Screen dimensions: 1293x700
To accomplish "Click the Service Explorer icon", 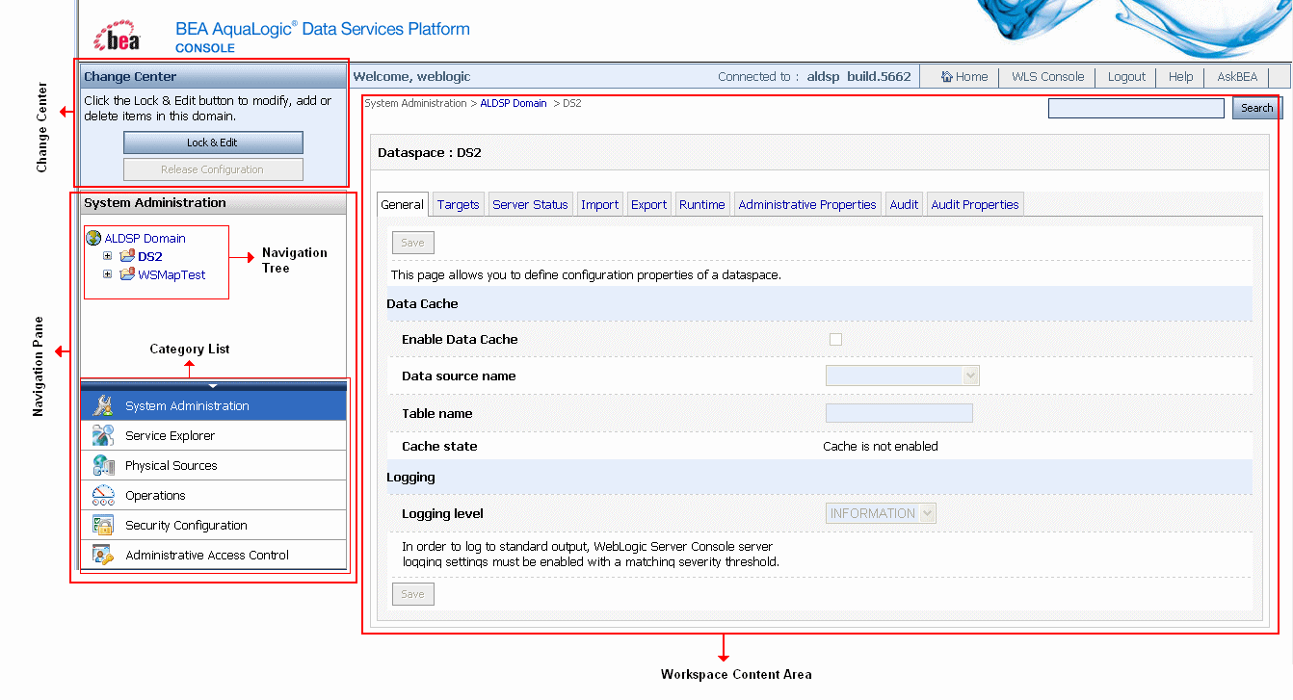I will 103,436.
